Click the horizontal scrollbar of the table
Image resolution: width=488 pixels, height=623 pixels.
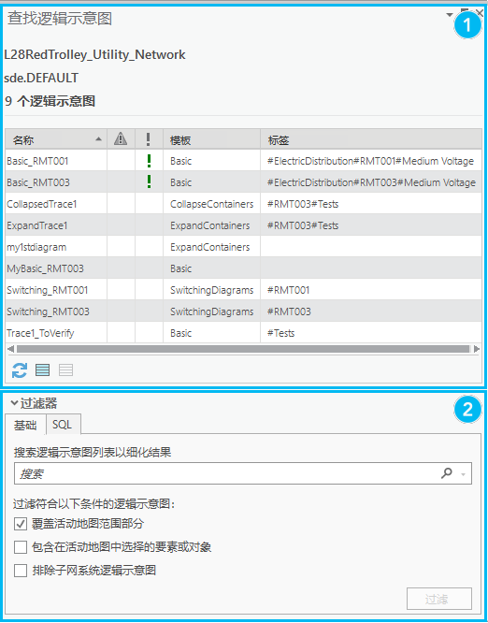pyautogui.click(x=243, y=349)
